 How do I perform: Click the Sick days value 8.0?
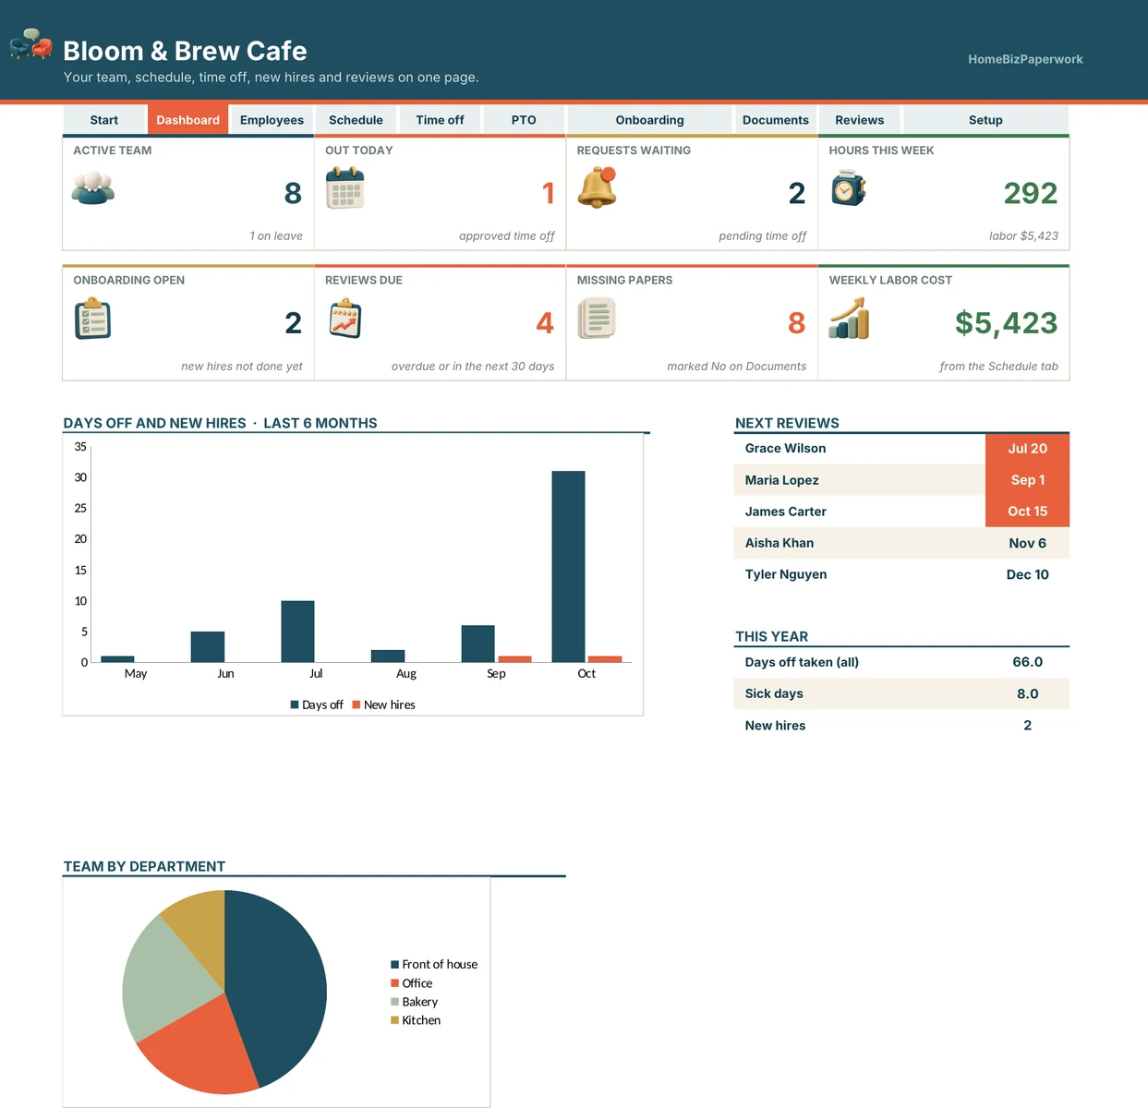coord(1027,693)
